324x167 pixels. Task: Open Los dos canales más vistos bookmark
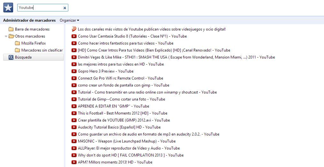point(152,29)
